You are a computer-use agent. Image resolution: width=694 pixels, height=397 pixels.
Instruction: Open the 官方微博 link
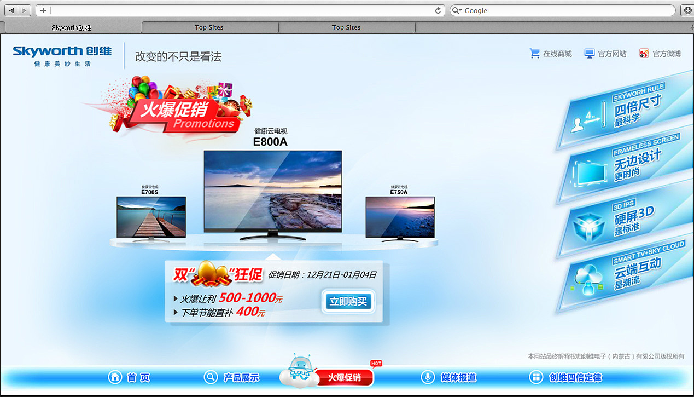coord(667,54)
